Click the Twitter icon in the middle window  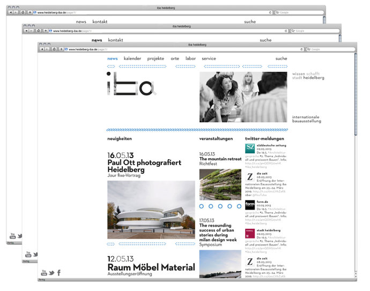(35, 255)
